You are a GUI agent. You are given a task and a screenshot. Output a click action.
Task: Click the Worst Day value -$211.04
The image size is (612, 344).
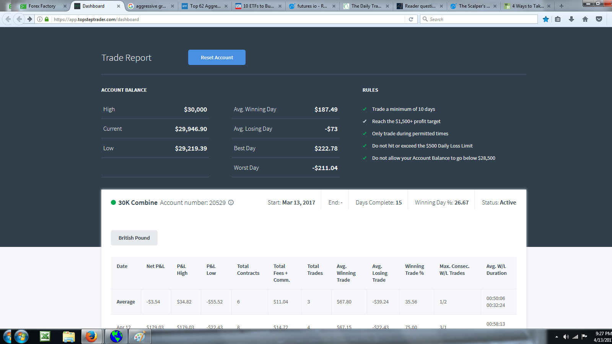tap(325, 168)
